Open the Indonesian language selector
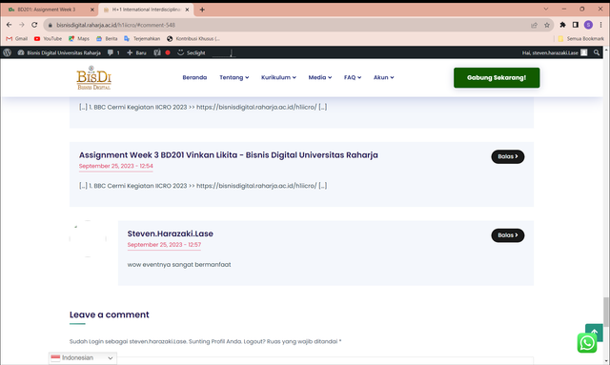610x365 pixels. [x=83, y=358]
